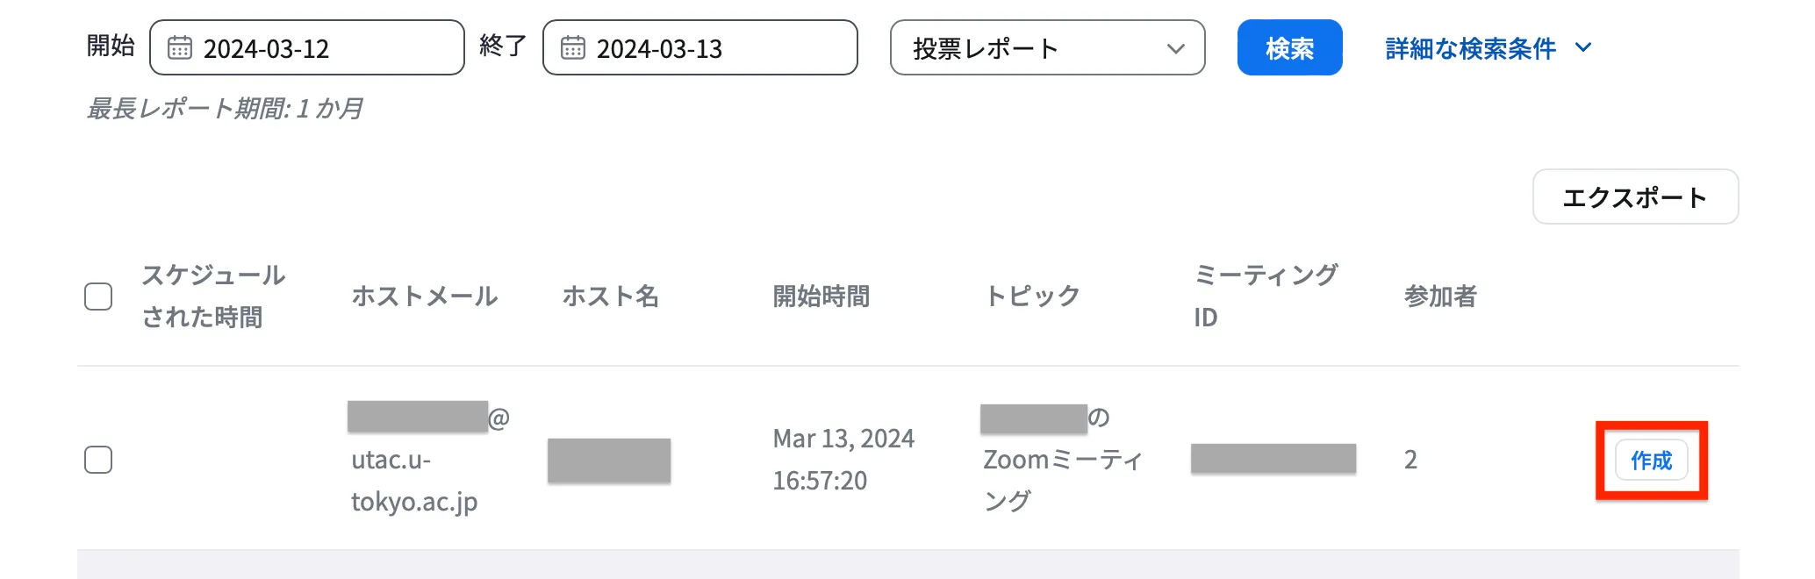Select the 開始時間 column header
The height and width of the screenshot is (579, 1815).
[821, 297]
